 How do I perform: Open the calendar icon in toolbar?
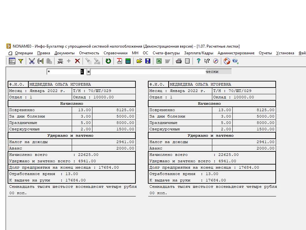(x=119, y=61)
